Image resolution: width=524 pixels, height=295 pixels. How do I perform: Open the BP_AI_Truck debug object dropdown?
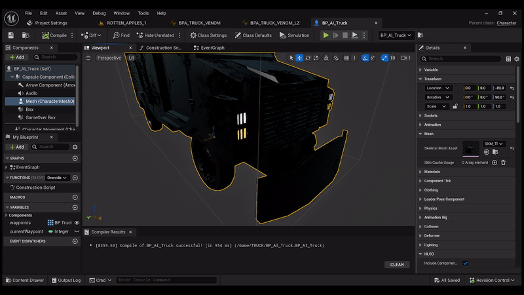(396, 35)
